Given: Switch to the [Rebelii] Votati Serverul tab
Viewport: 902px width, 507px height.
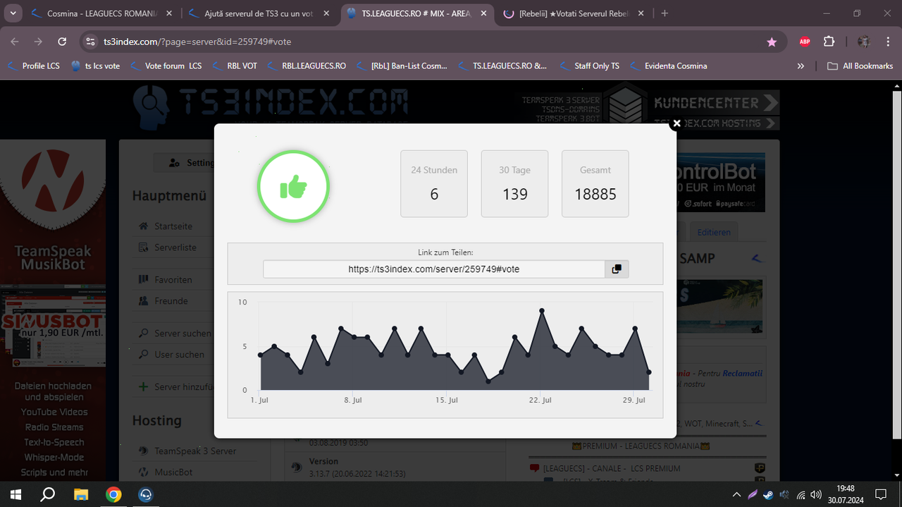Looking at the screenshot, I should point(574,13).
